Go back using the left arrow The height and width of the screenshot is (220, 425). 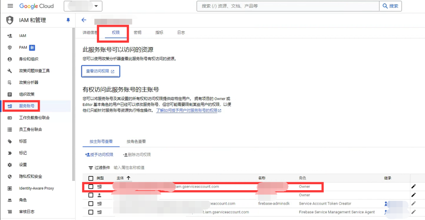pyautogui.click(x=84, y=20)
